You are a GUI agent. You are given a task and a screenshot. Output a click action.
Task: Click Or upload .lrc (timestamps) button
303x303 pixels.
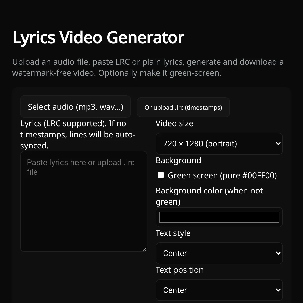point(183,107)
